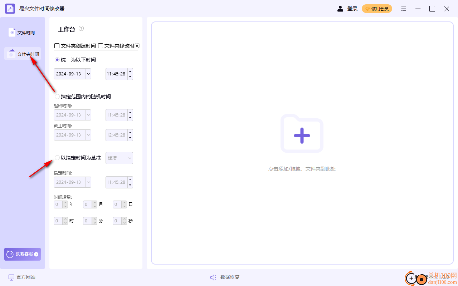This screenshot has height=286, width=458.
Task: Click the add-folder plus icon
Action: tap(302, 134)
